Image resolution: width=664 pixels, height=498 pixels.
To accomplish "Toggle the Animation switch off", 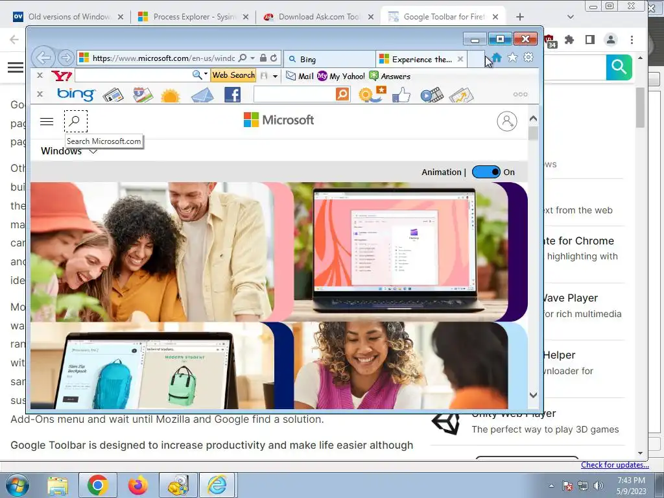I will click(486, 172).
